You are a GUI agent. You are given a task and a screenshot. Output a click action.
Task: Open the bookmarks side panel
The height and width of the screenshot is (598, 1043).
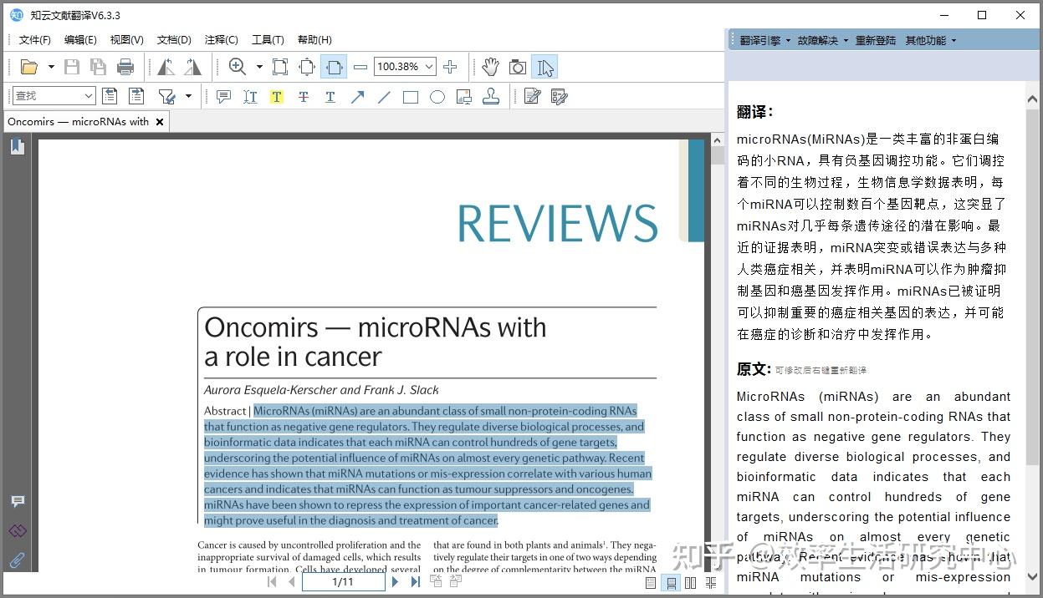coord(17,147)
